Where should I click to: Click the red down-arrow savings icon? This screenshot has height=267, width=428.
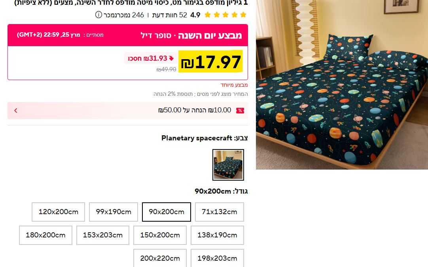point(171,58)
